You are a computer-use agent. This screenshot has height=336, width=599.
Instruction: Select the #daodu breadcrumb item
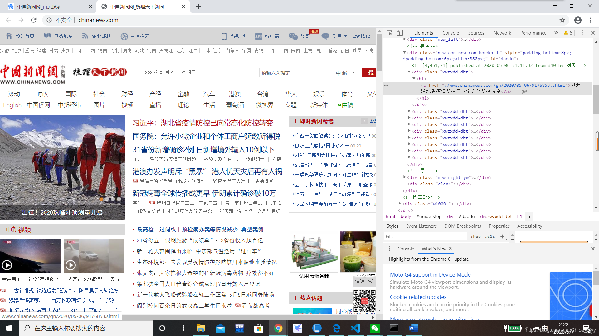[466, 217]
